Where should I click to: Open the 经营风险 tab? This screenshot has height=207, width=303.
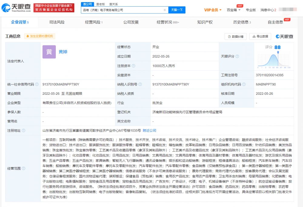pos(94,22)
